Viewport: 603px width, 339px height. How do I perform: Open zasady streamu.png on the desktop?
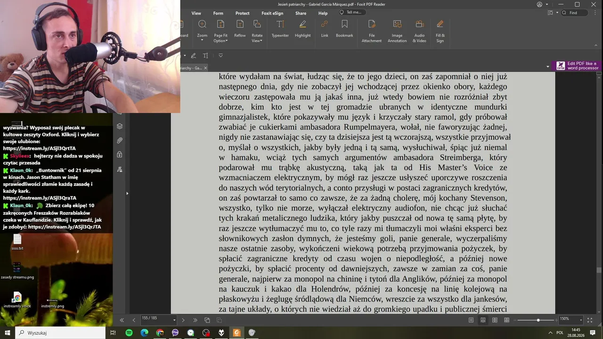pyautogui.click(x=17, y=271)
